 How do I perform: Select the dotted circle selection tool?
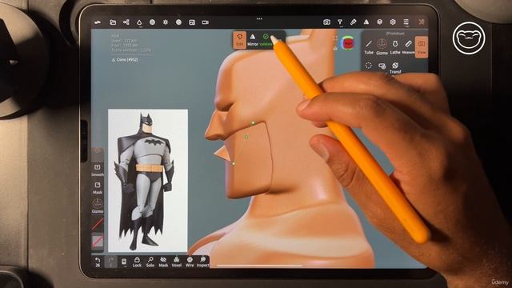368,66
